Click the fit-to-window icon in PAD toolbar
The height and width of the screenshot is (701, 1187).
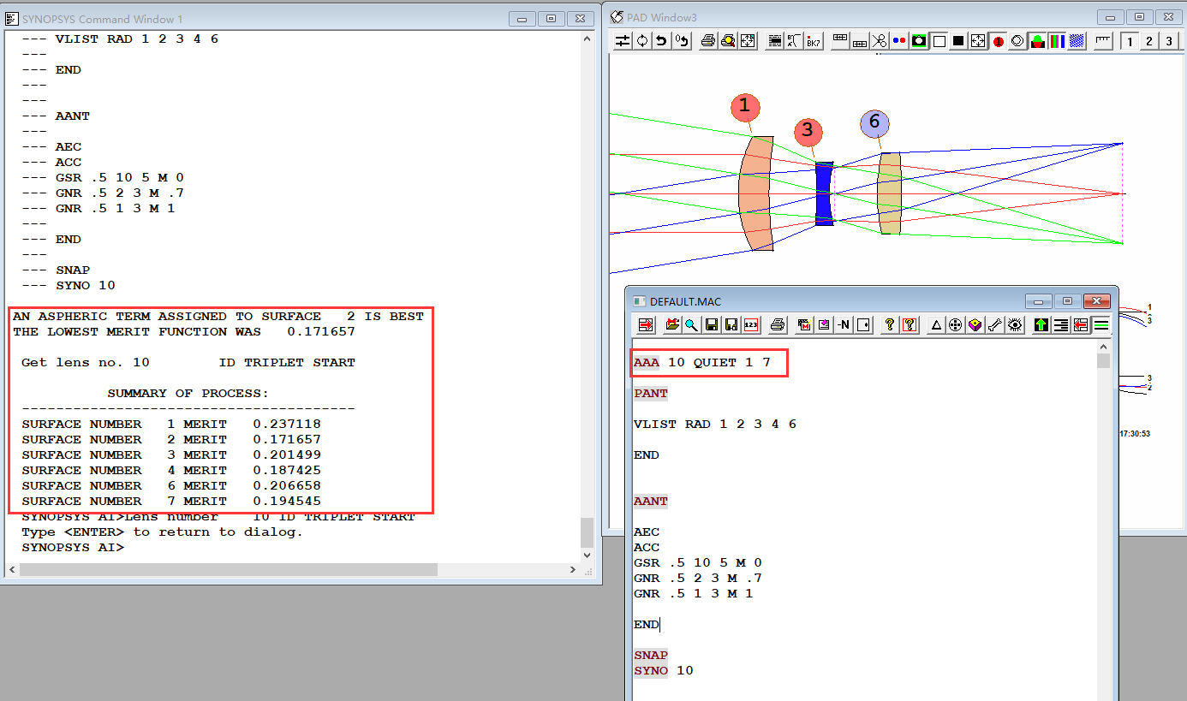[x=748, y=41]
